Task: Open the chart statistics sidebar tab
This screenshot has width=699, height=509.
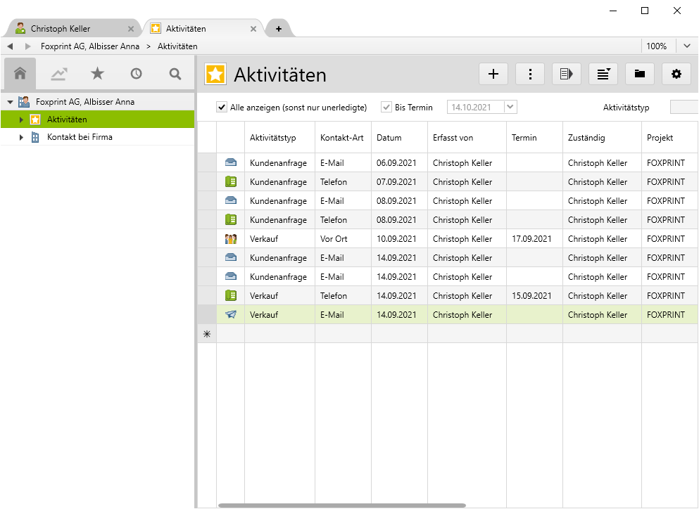Action: click(x=58, y=74)
